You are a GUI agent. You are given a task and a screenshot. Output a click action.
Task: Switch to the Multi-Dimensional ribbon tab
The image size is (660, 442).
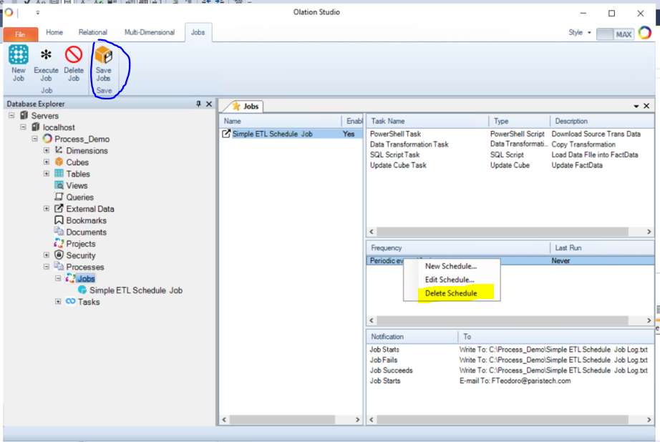click(150, 32)
